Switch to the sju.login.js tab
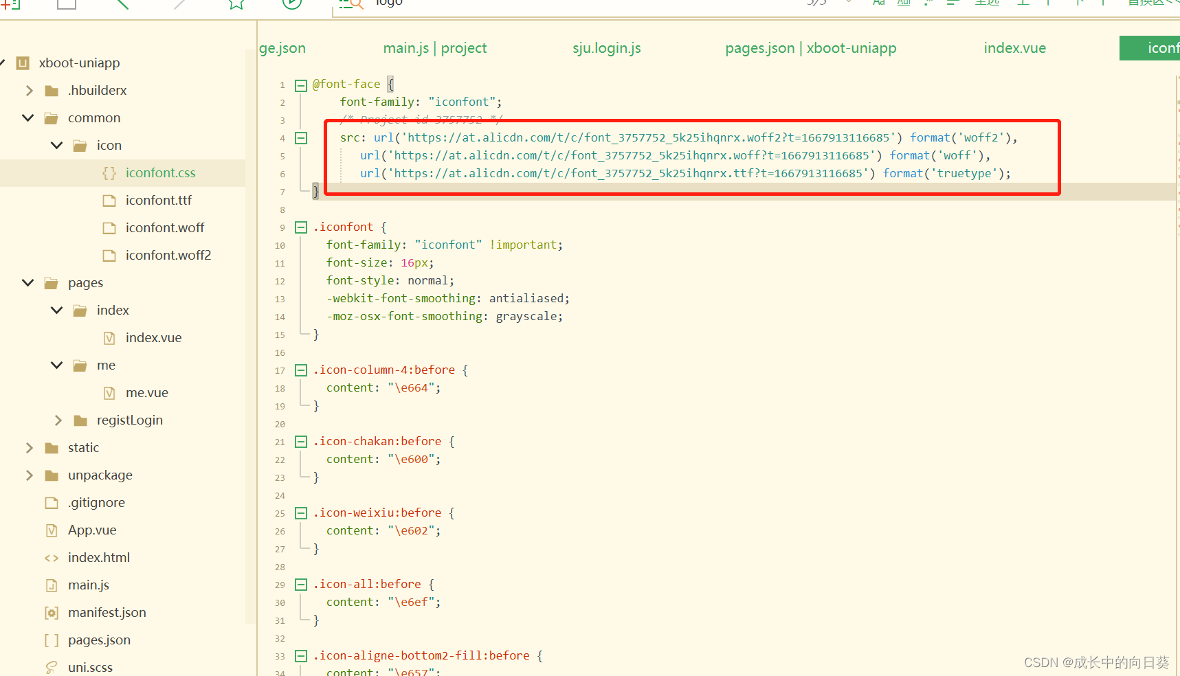Viewport: 1180px width, 676px height. (607, 48)
